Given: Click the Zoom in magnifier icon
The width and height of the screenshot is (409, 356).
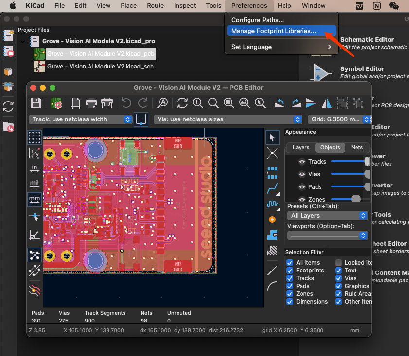Looking at the screenshot, I should click(198, 103).
